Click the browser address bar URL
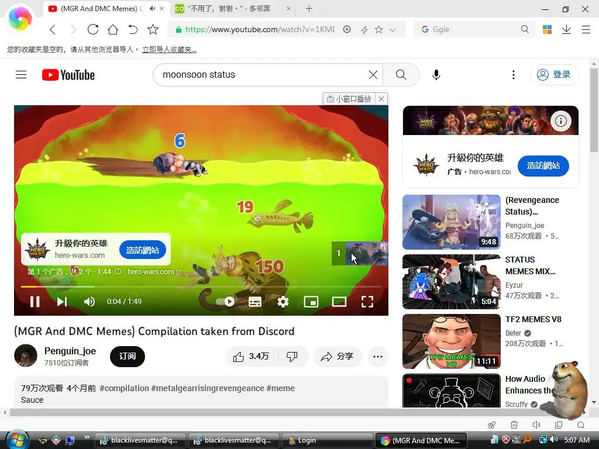Screen dimensions: 599x449 260,29
